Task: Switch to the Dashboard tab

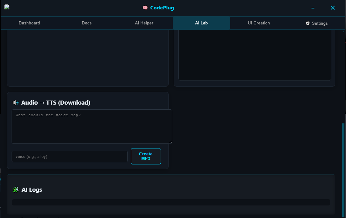Action: [x=29, y=23]
